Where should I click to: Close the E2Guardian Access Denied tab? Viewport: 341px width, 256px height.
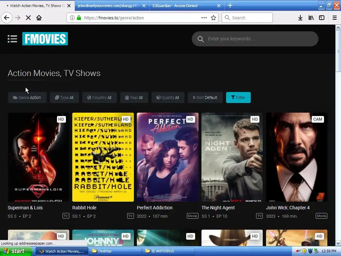coord(219,6)
